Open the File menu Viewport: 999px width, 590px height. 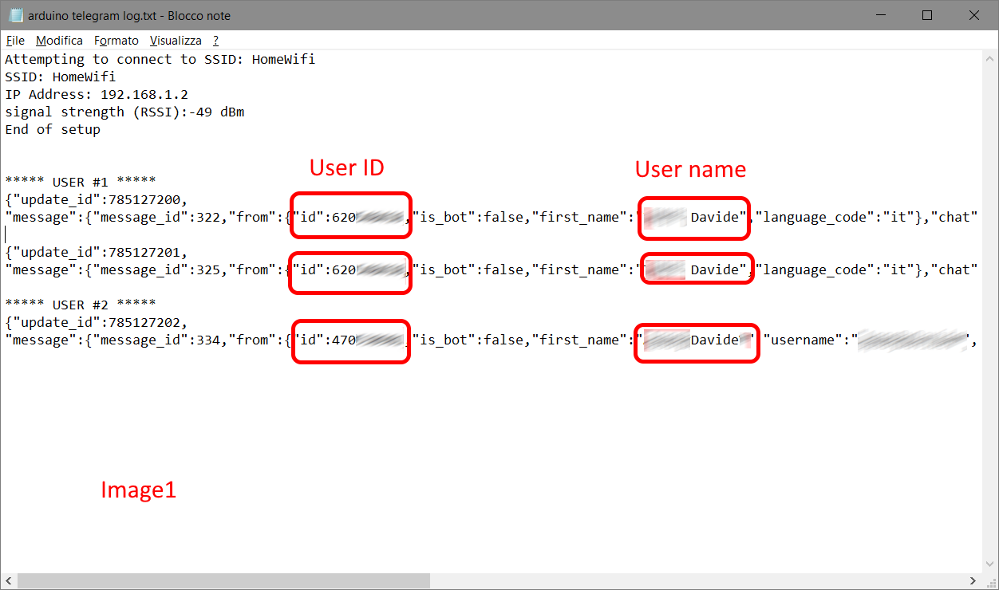tap(15, 41)
